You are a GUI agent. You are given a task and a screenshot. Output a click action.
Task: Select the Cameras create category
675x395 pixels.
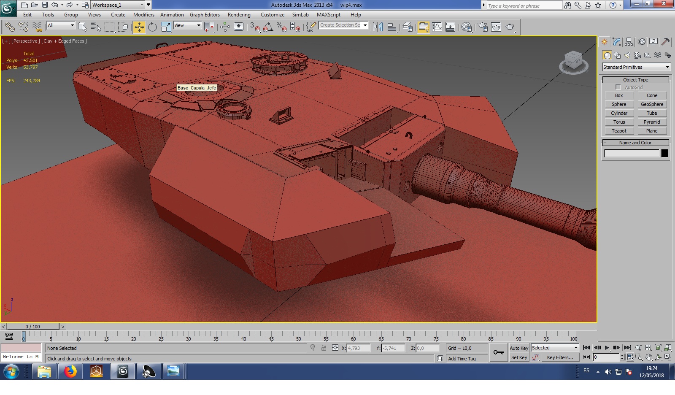pos(637,55)
